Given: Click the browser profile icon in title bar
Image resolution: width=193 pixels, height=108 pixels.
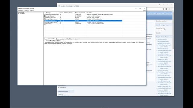Looking at the screenshot, I should (x=160, y=4).
